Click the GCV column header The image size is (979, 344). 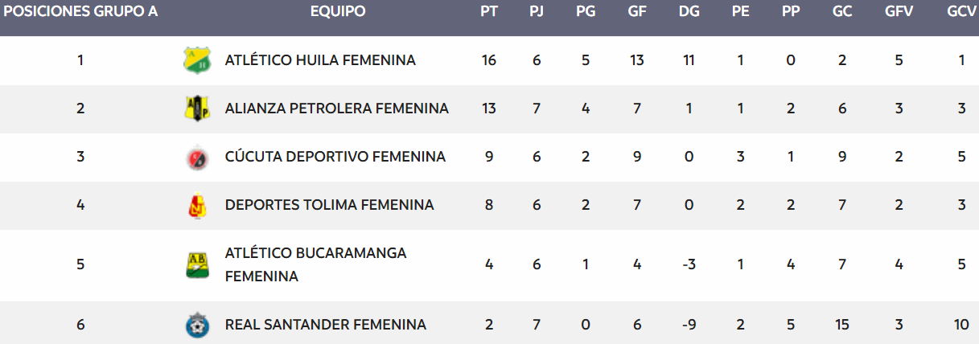961,12
